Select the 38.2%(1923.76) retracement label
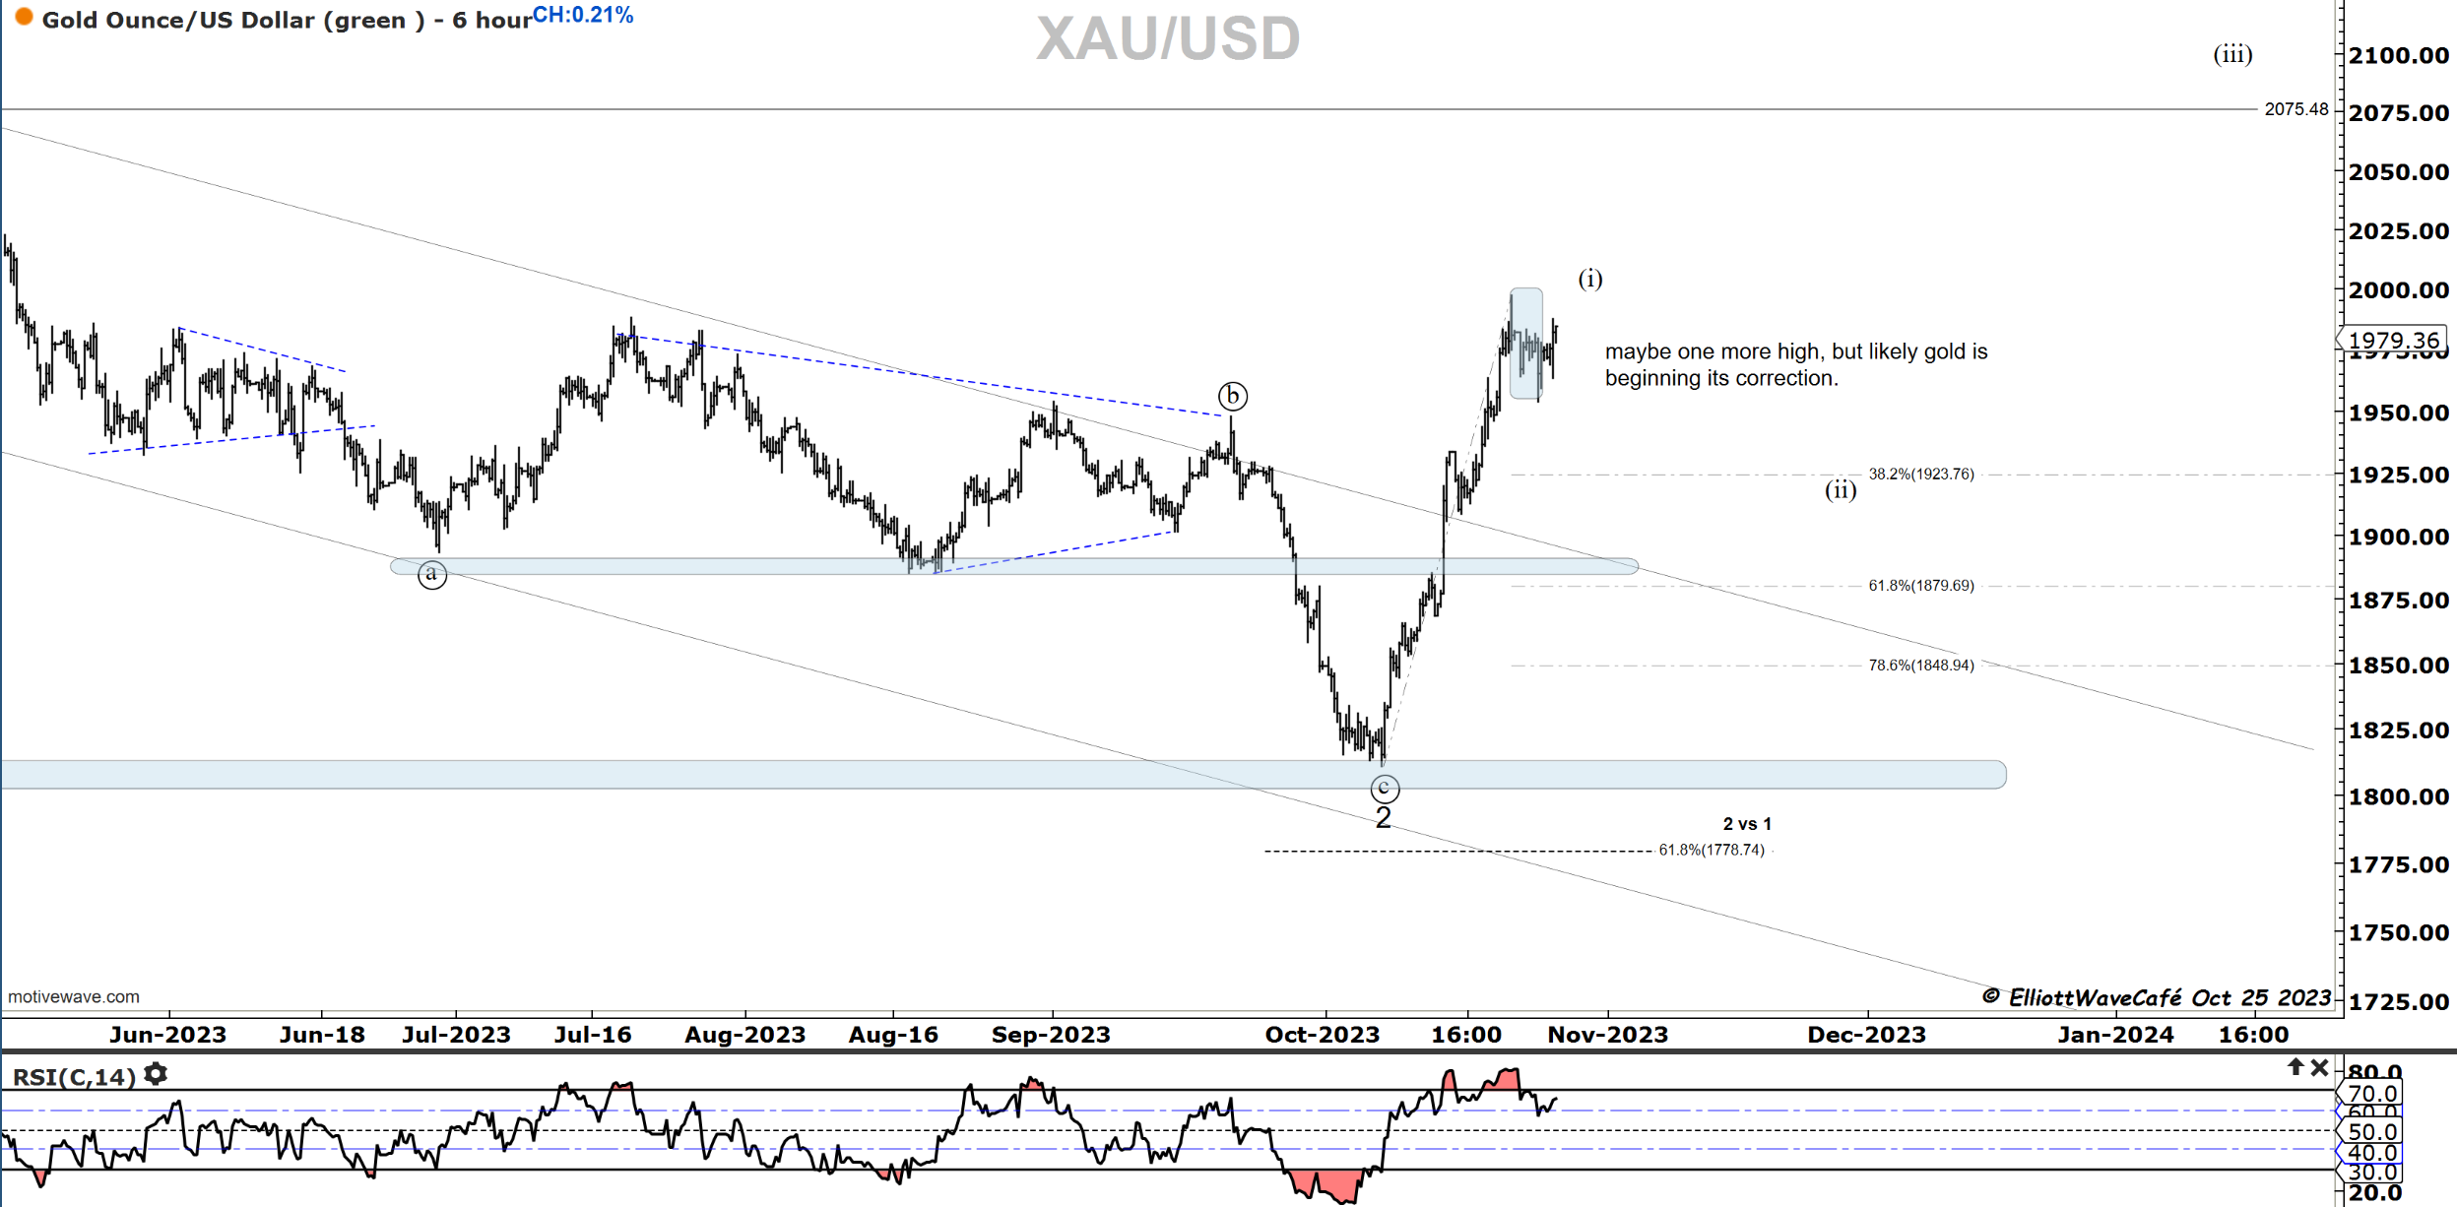 (1920, 475)
